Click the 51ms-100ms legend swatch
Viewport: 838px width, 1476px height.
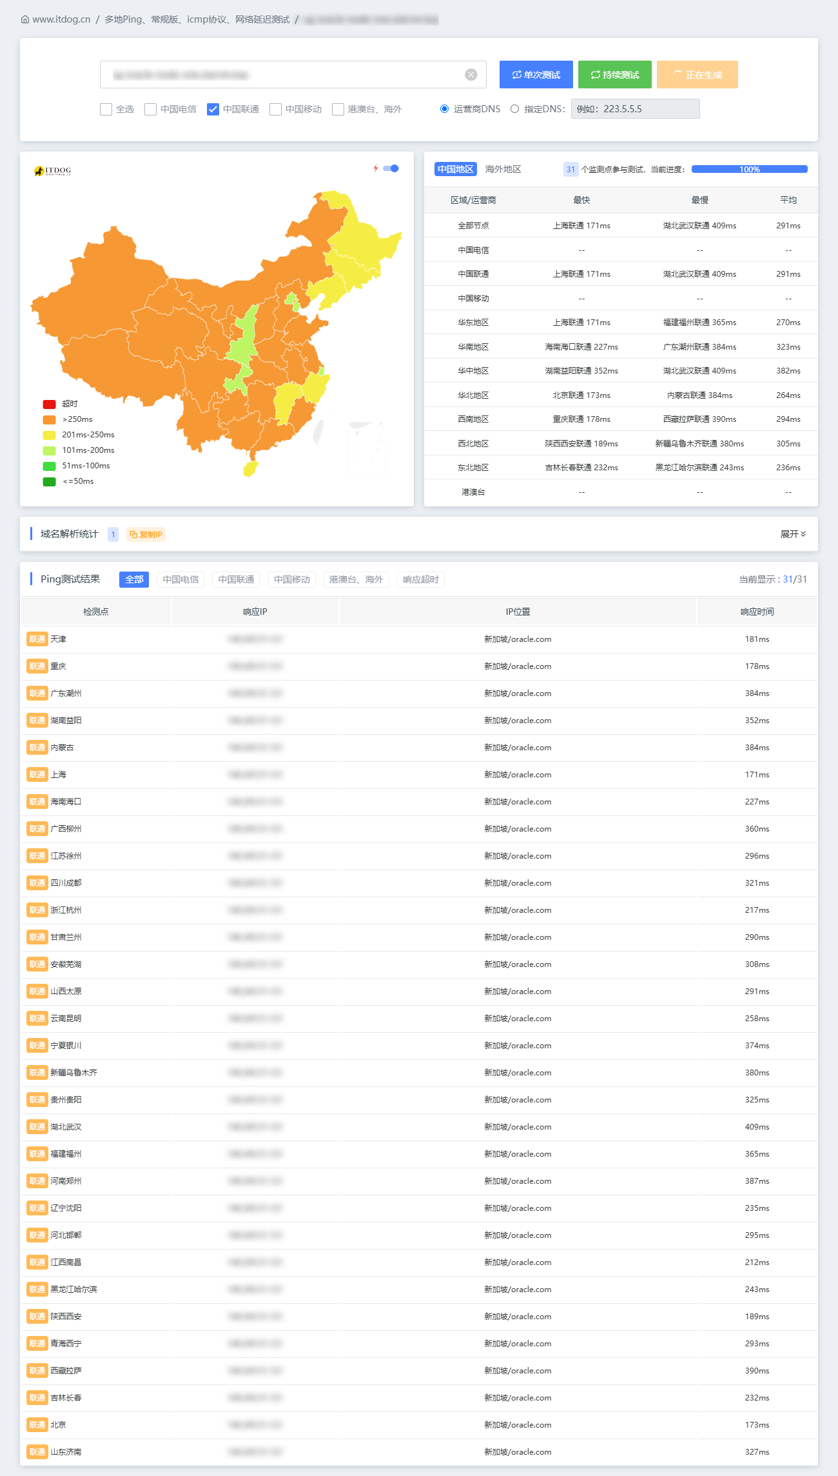(x=49, y=466)
